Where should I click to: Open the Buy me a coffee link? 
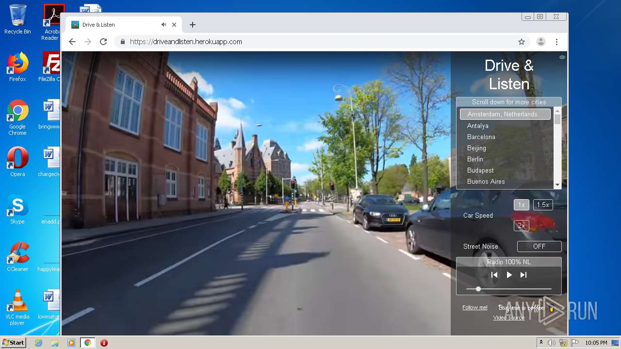[x=526, y=308]
